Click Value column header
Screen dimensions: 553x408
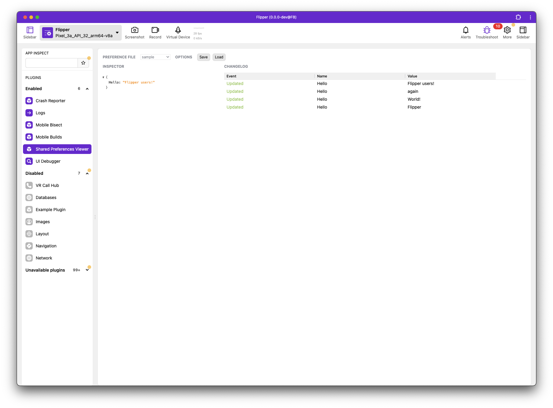(450, 76)
